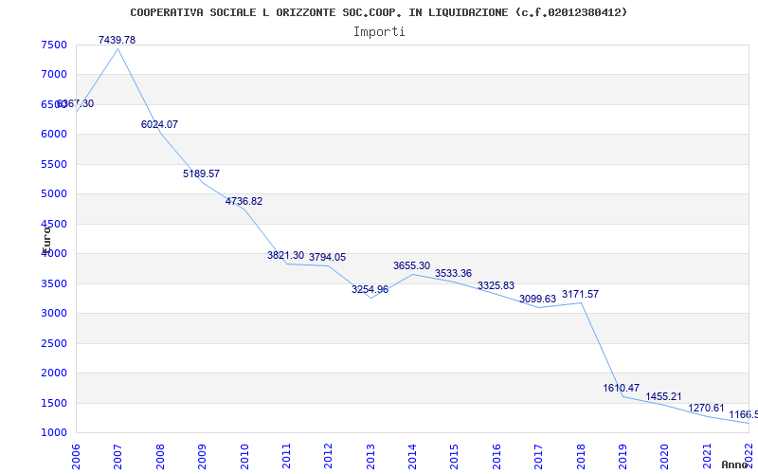Screen dimensions: 758x474
Task: Click the 3171.57 data label
Action: pyautogui.click(x=580, y=294)
